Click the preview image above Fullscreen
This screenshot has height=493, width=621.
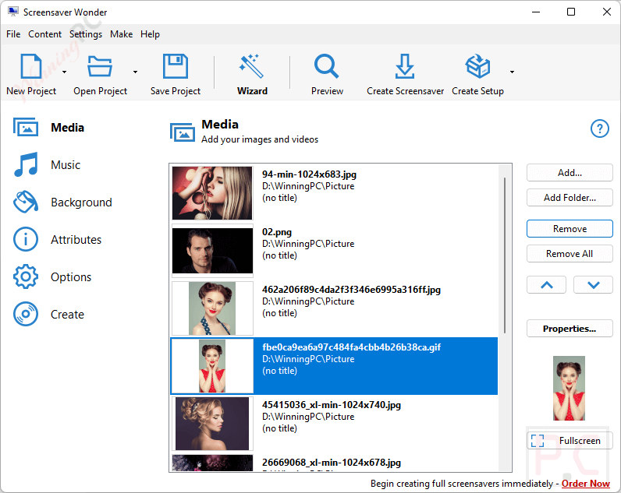569,388
